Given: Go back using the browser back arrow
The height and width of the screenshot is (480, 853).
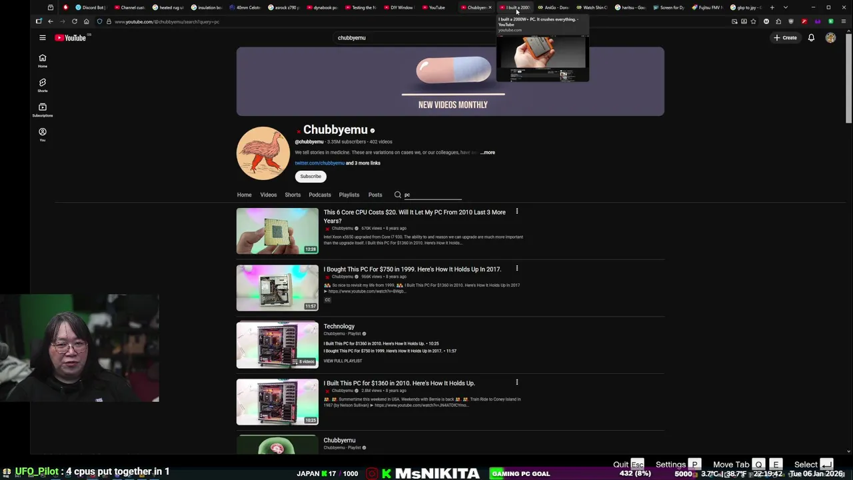Looking at the screenshot, I should (x=50, y=21).
